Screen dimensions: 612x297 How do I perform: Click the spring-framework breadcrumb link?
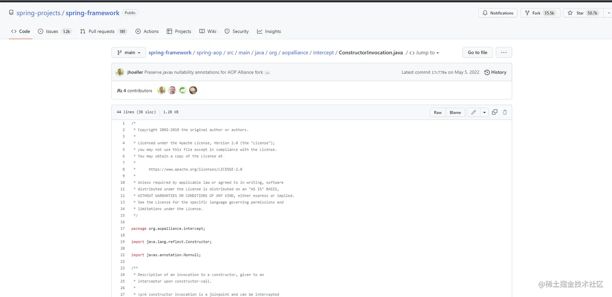pos(170,53)
